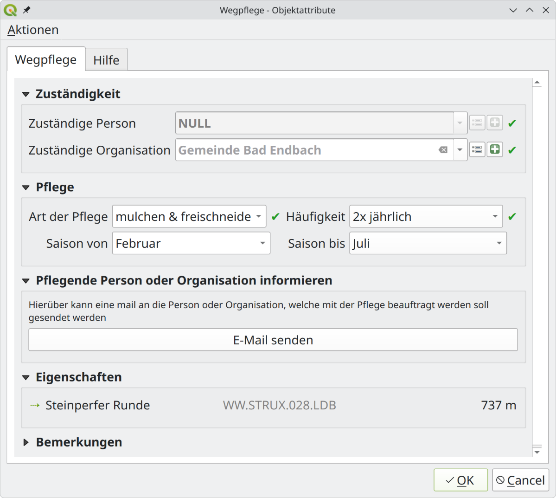Click green checkmark after Häufigkeit
Image resolution: width=556 pixels, height=498 pixels.
click(512, 217)
